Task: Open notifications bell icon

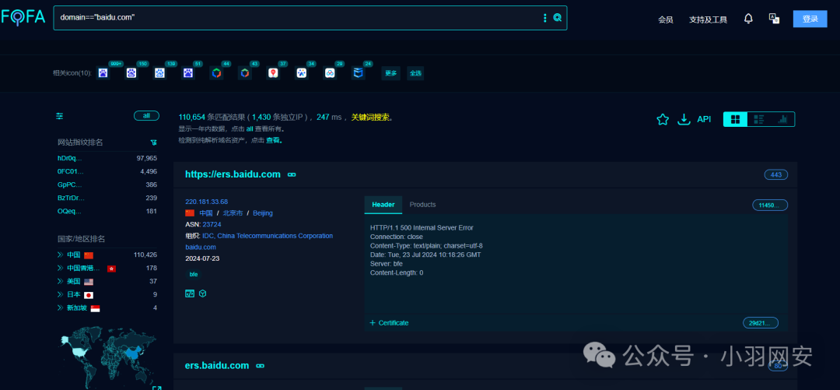Action: tap(748, 18)
